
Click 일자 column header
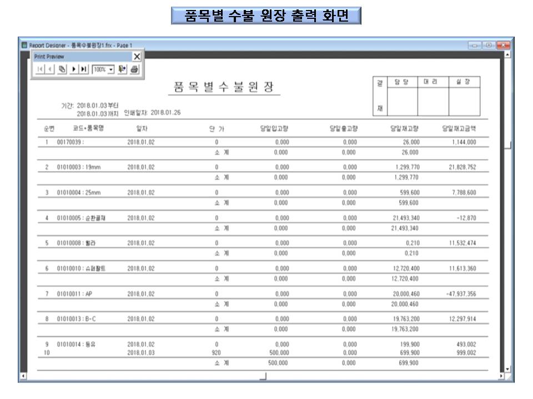142,129
